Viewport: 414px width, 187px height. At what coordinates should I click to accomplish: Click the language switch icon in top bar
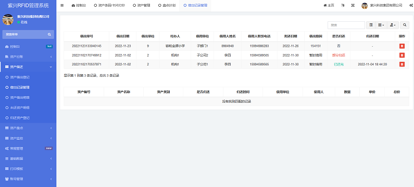tap(343, 5)
